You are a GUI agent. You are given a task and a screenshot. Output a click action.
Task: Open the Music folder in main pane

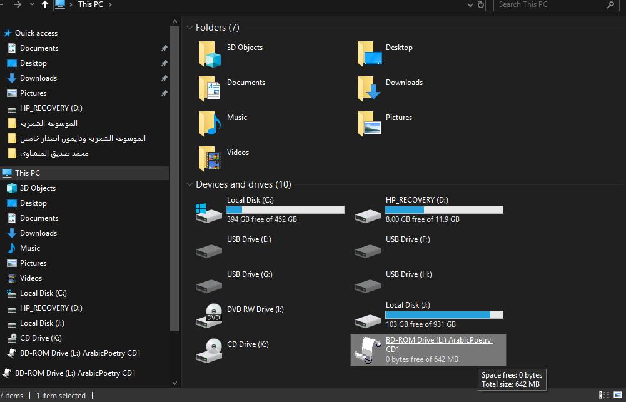pyautogui.click(x=210, y=124)
